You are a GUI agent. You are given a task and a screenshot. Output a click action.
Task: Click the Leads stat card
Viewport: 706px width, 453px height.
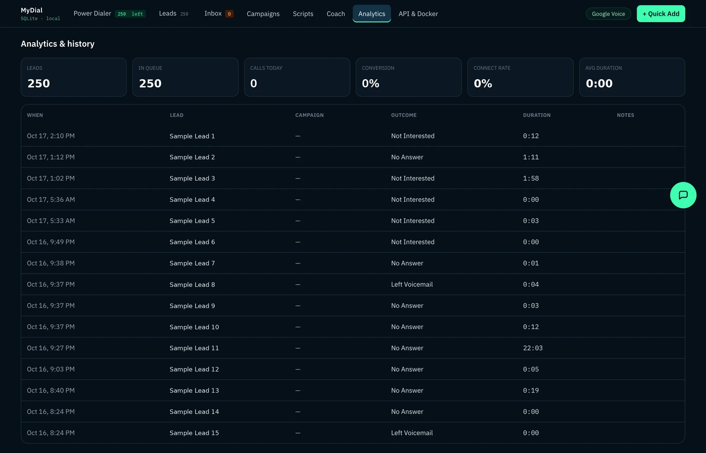pos(74,77)
